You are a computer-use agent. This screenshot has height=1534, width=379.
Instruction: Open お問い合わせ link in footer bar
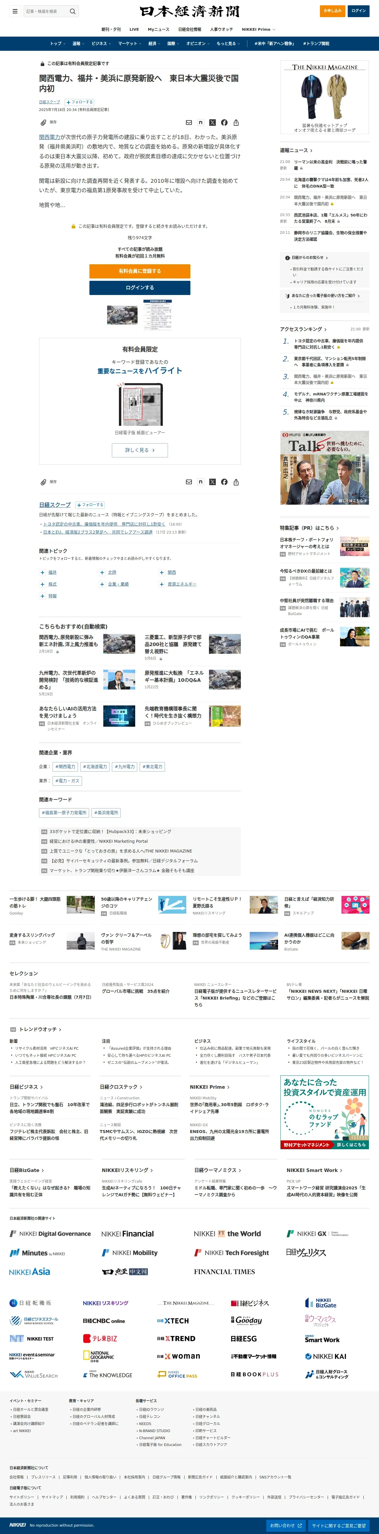[286, 1526]
